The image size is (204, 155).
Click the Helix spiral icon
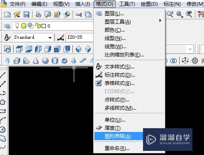click(x=83, y=60)
